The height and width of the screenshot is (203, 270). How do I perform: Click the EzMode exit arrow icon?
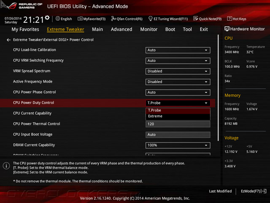coord(264,191)
